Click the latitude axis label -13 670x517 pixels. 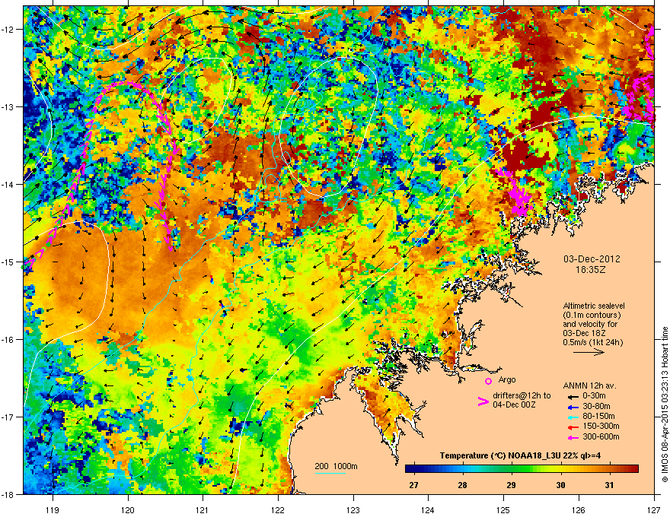[8, 106]
